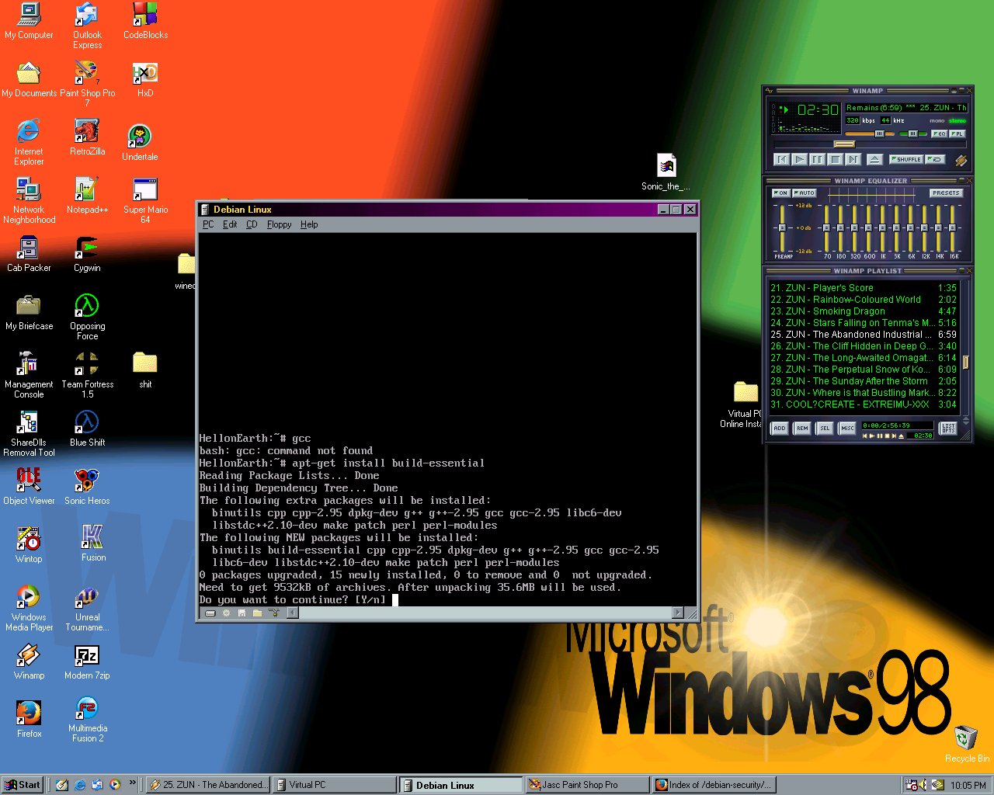
Task: Open the CodeBlocks desktop icon
Action: click(x=145, y=20)
